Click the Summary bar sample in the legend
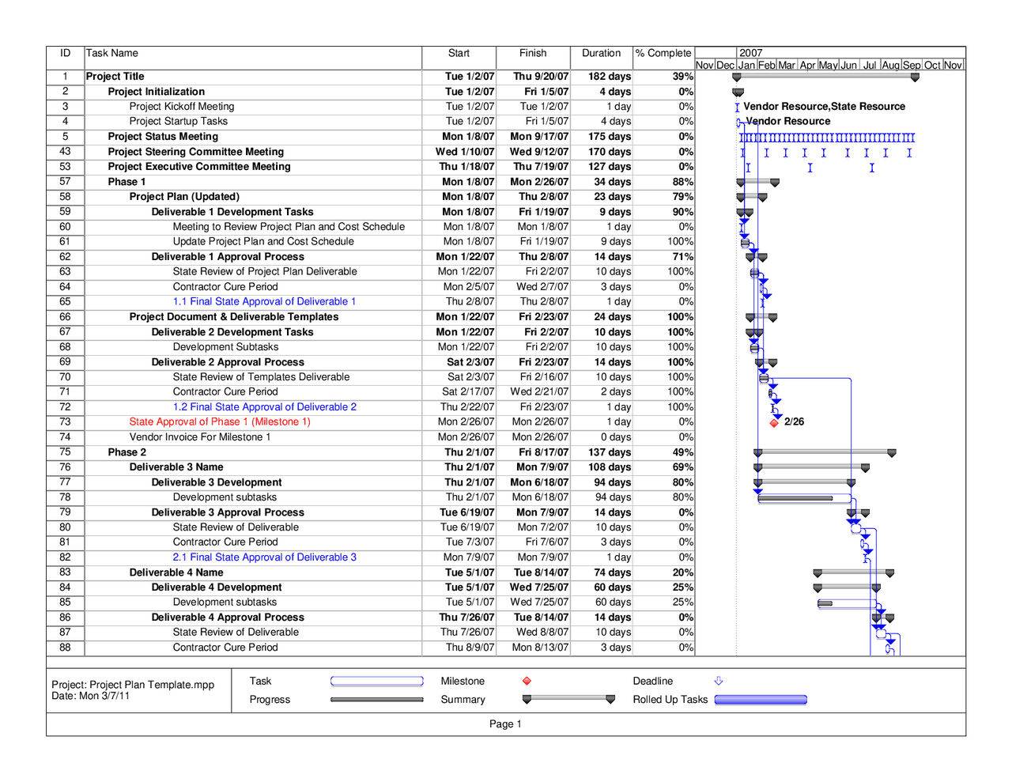Screen dimensions: 1012x782 pos(568,700)
